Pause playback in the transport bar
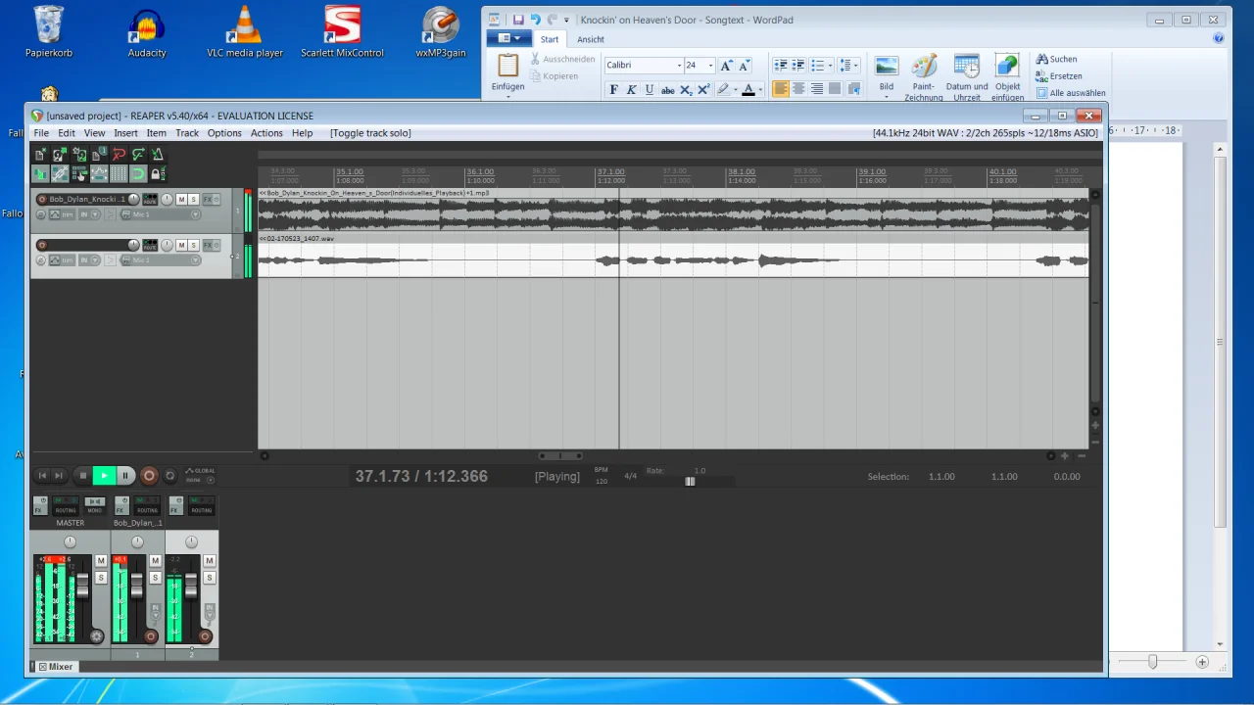 point(124,476)
